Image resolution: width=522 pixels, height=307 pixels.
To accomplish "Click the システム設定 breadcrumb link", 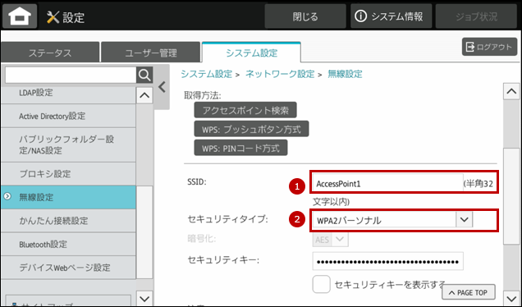I will pos(206,74).
